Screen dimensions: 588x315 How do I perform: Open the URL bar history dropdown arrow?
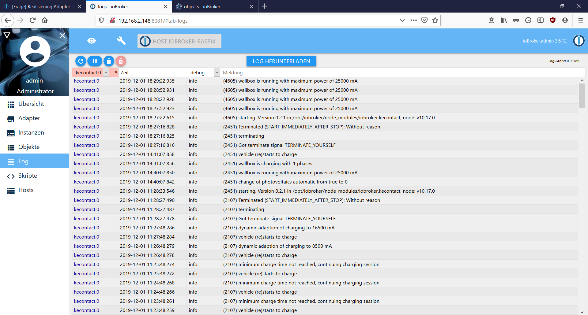point(402,20)
